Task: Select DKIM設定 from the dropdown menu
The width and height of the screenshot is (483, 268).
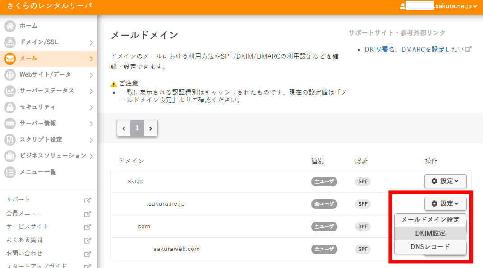Action: pyautogui.click(x=430, y=233)
